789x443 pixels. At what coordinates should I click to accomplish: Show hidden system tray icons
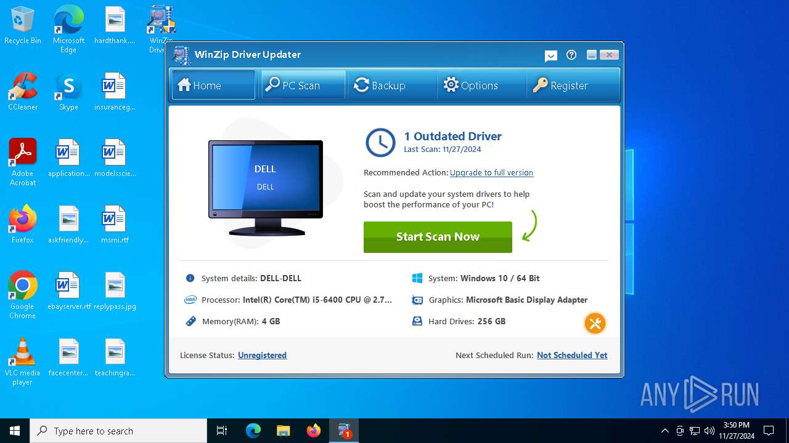(664, 431)
